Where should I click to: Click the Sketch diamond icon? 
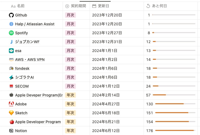coord(11,113)
